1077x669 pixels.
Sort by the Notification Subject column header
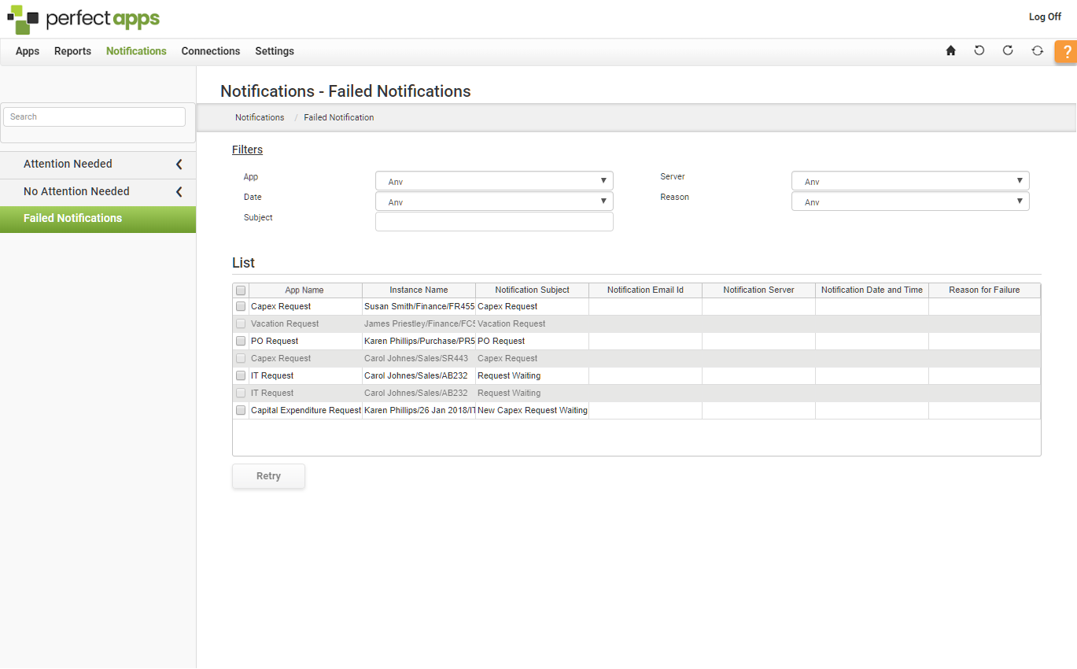[532, 290]
